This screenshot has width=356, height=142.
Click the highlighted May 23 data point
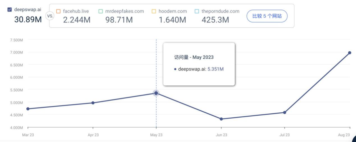click(x=156, y=93)
